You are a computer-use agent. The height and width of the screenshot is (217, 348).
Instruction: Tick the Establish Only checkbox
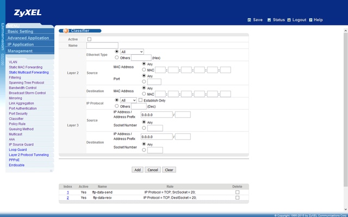[x=140, y=100]
